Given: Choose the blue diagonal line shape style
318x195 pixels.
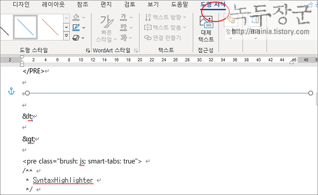Looking at the screenshot, I should click(x=25, y=27).
